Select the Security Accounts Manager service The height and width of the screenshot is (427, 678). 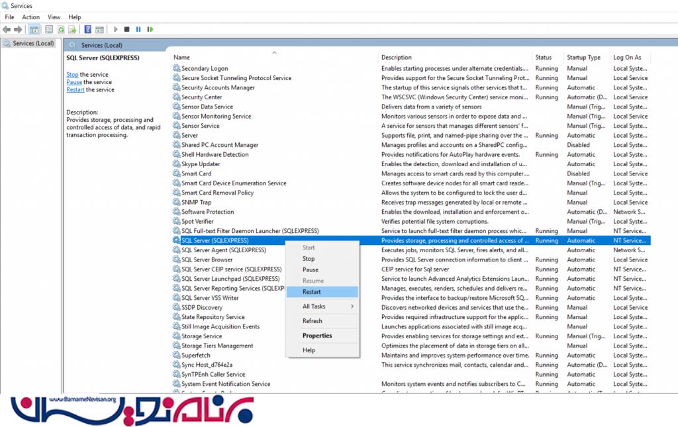(411, 87)
